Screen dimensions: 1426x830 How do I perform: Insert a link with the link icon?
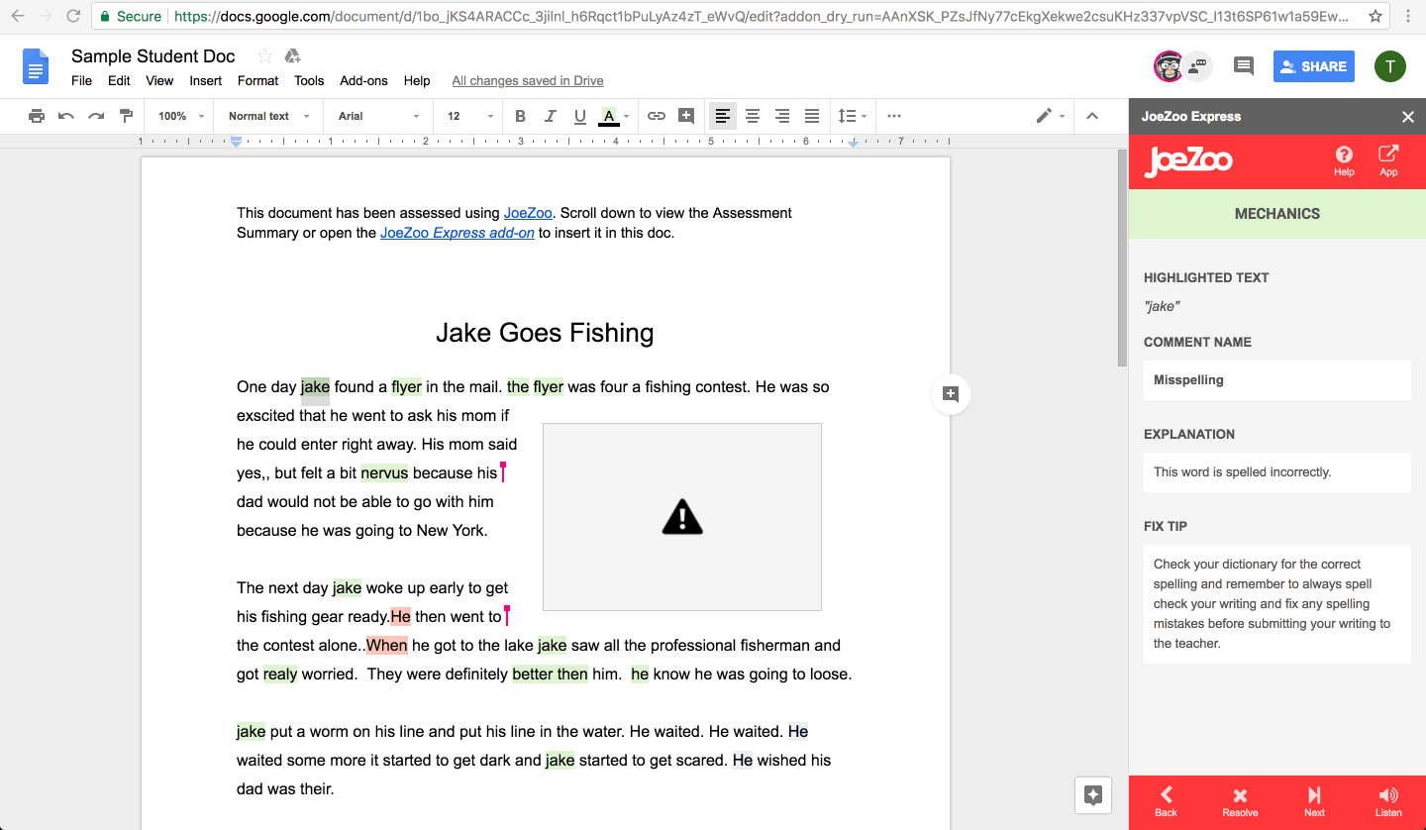tap(656, 116)
